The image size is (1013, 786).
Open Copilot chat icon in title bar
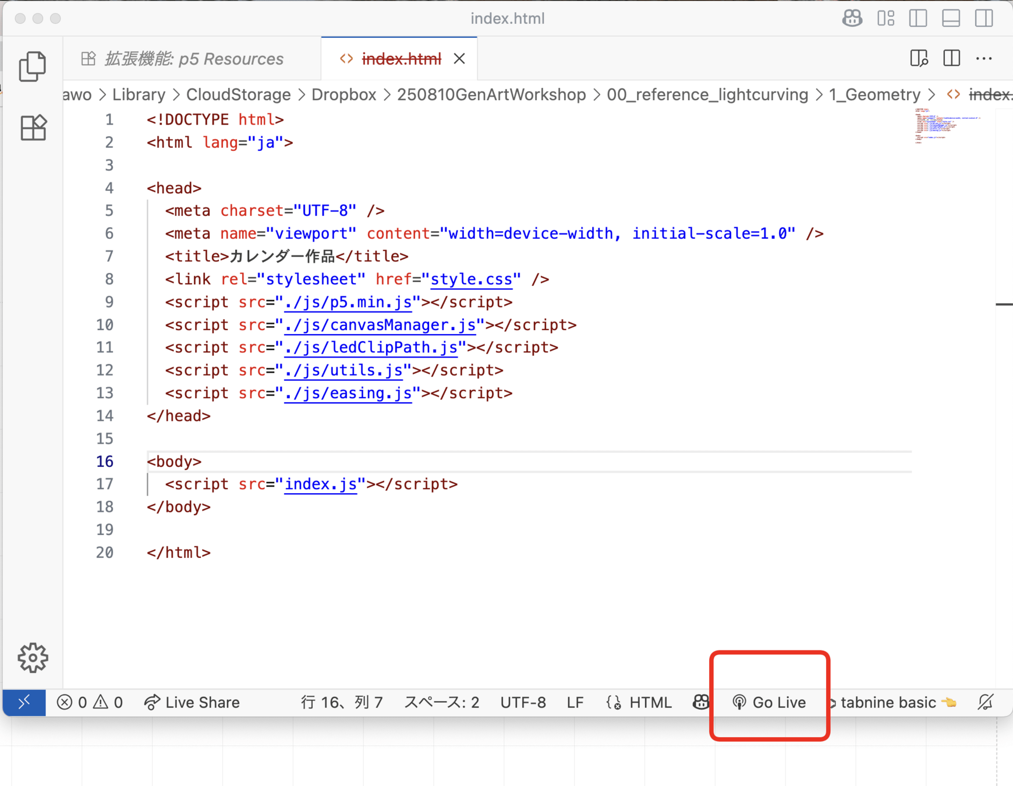point(852,18)
